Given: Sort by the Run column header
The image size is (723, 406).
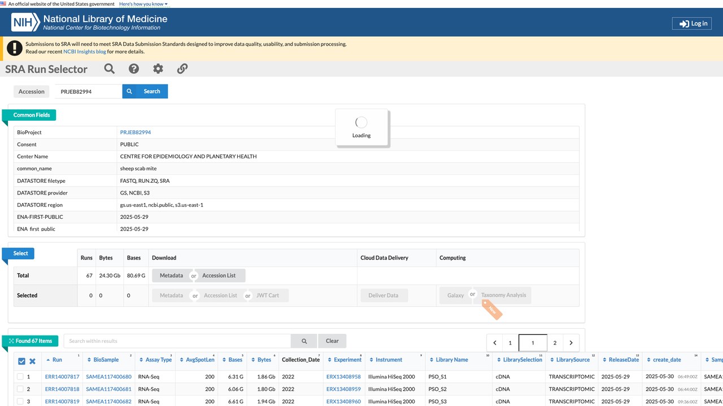Looking at the screenshot, I should (x=57, y=360).
